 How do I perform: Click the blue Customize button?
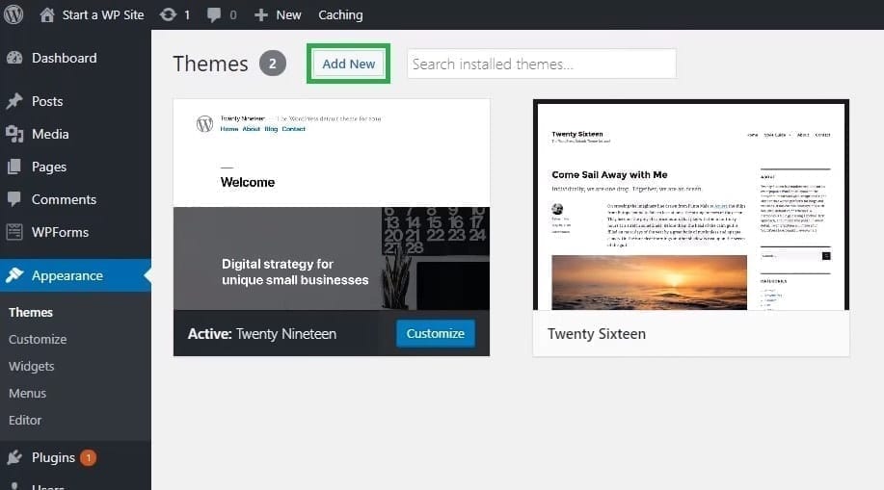[x=435, y=333]
